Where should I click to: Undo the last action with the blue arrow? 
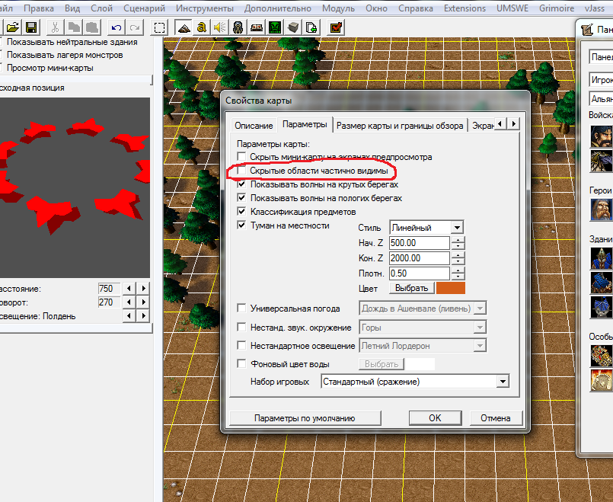[116, 27]
